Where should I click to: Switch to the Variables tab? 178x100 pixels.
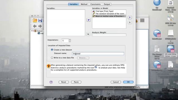click(73, 4)
